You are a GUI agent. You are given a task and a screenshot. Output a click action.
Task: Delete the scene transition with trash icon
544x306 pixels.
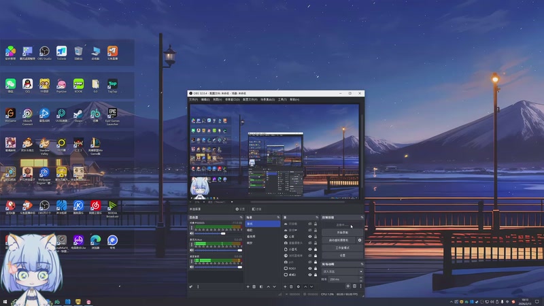[x=354, y=286]
